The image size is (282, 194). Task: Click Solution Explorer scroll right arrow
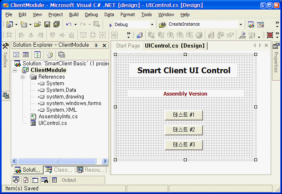click(105, 161)
